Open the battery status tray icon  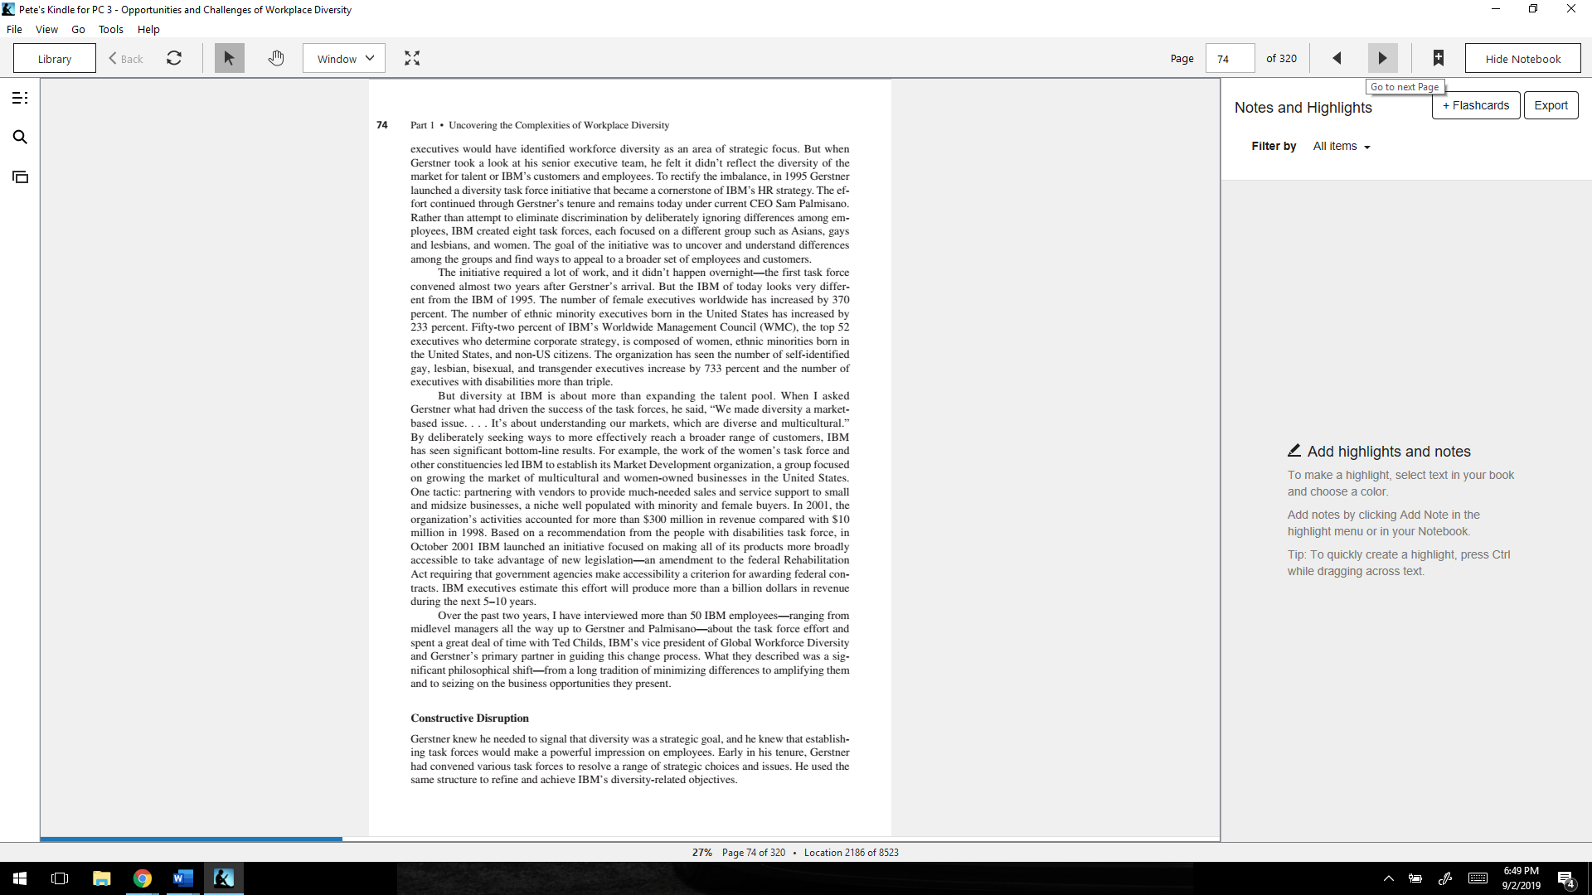(x=1415, y=878)
